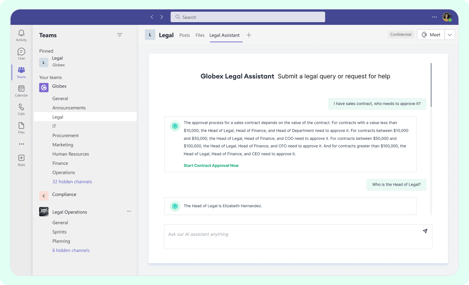Screen dimensions: 469x285
Task: Add a new tab with the plus icon
Action: (249, 35)
